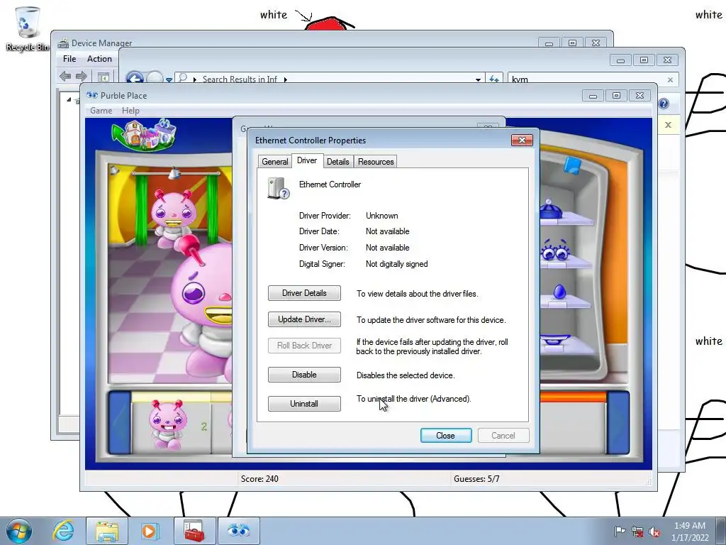Screen dimensions: 726x545
Task: Expand the Device Manager tree root node
Action: [69, 99]
